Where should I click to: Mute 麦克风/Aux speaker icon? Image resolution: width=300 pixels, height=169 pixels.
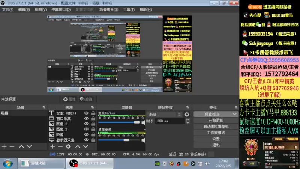pos(143,122)
